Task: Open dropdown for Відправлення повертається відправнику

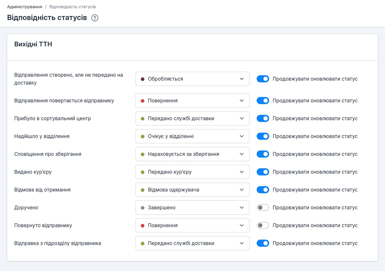Action: click(192, 101)
